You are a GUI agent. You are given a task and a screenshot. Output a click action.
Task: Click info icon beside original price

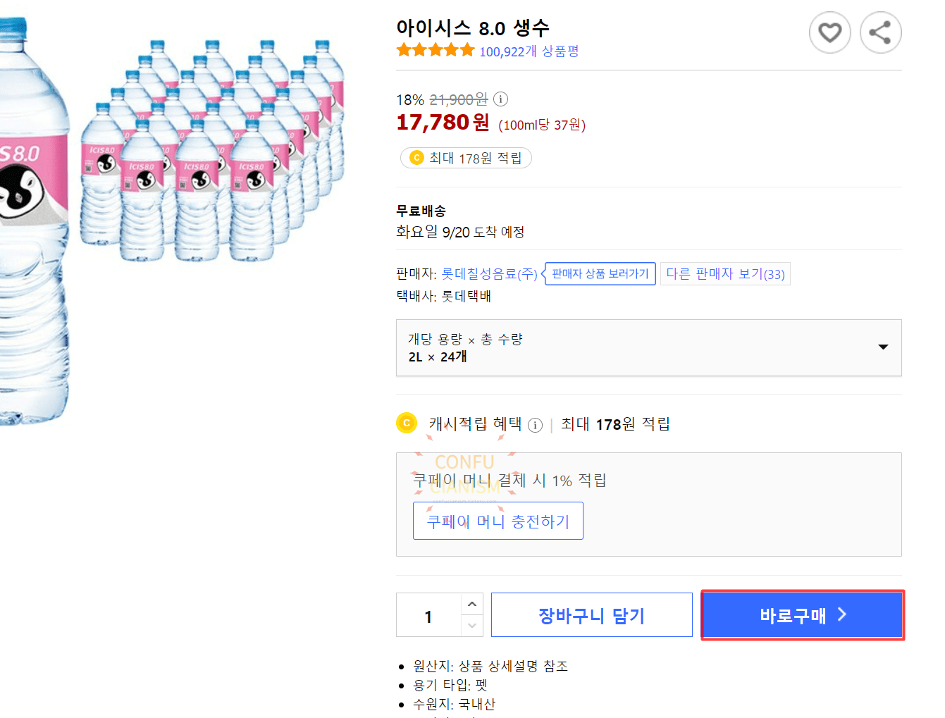click(x=500, y=99)
